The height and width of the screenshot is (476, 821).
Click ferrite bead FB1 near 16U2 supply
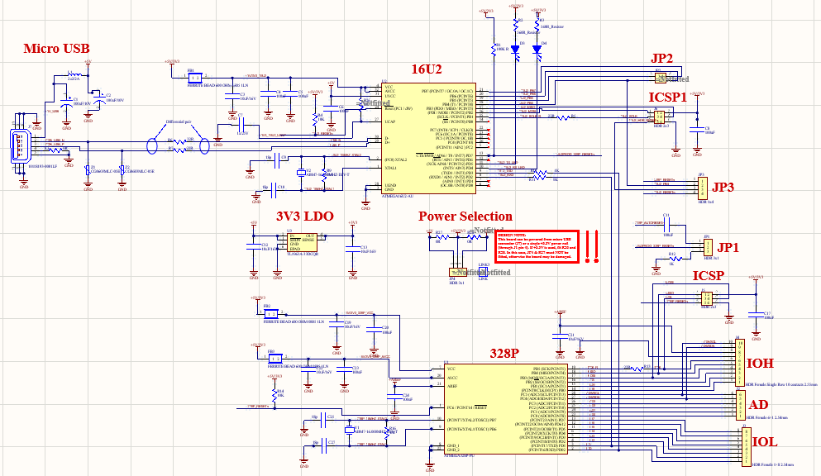pyautogui.click(x=192, y=77)
